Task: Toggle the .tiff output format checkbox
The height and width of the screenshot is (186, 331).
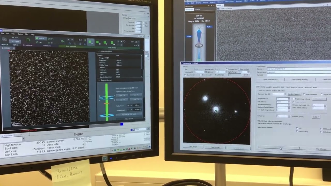Action: click(x=297, y=128)
